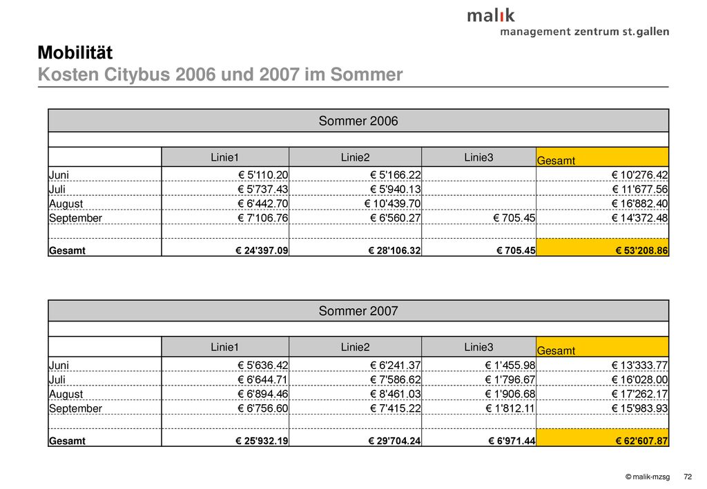Click total € 17'262.17 for August 2007
707x489 pixels.
(640, 394)
